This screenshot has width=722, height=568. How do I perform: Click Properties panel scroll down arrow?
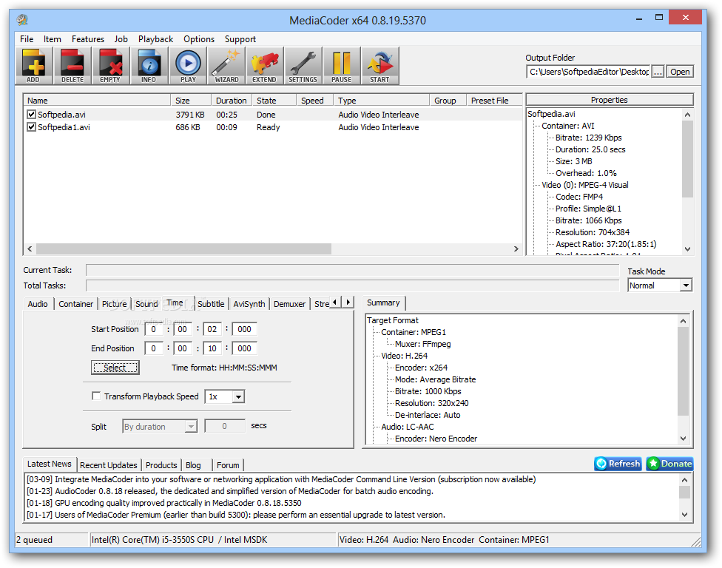pyautogui.click(x=687, y=249)
